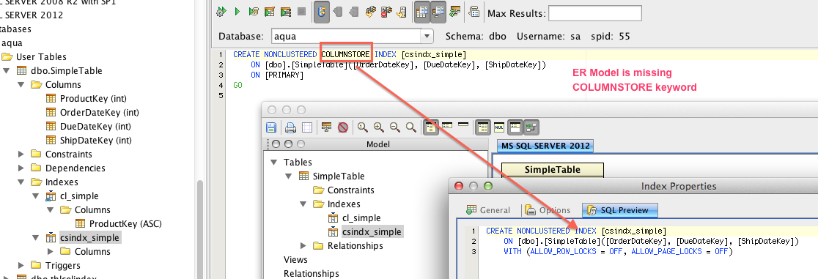
Task: Select Views in the Model tree
Action: [x=296, y=260]
